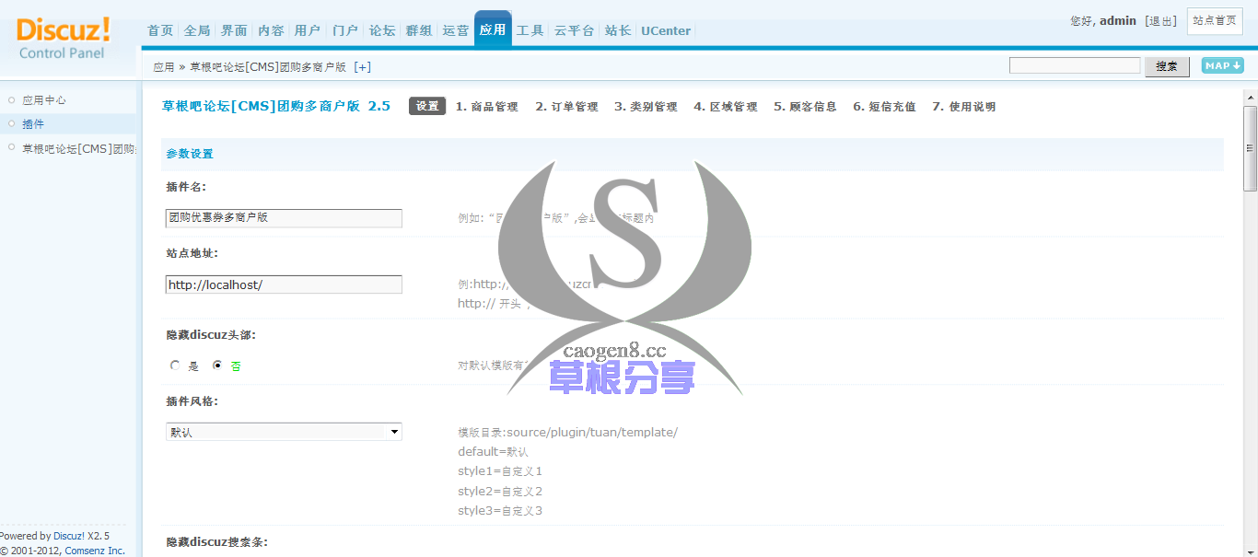Switch to the 论坛 navigation tab
Screen dimensions: 1258x557
point(382,30)
